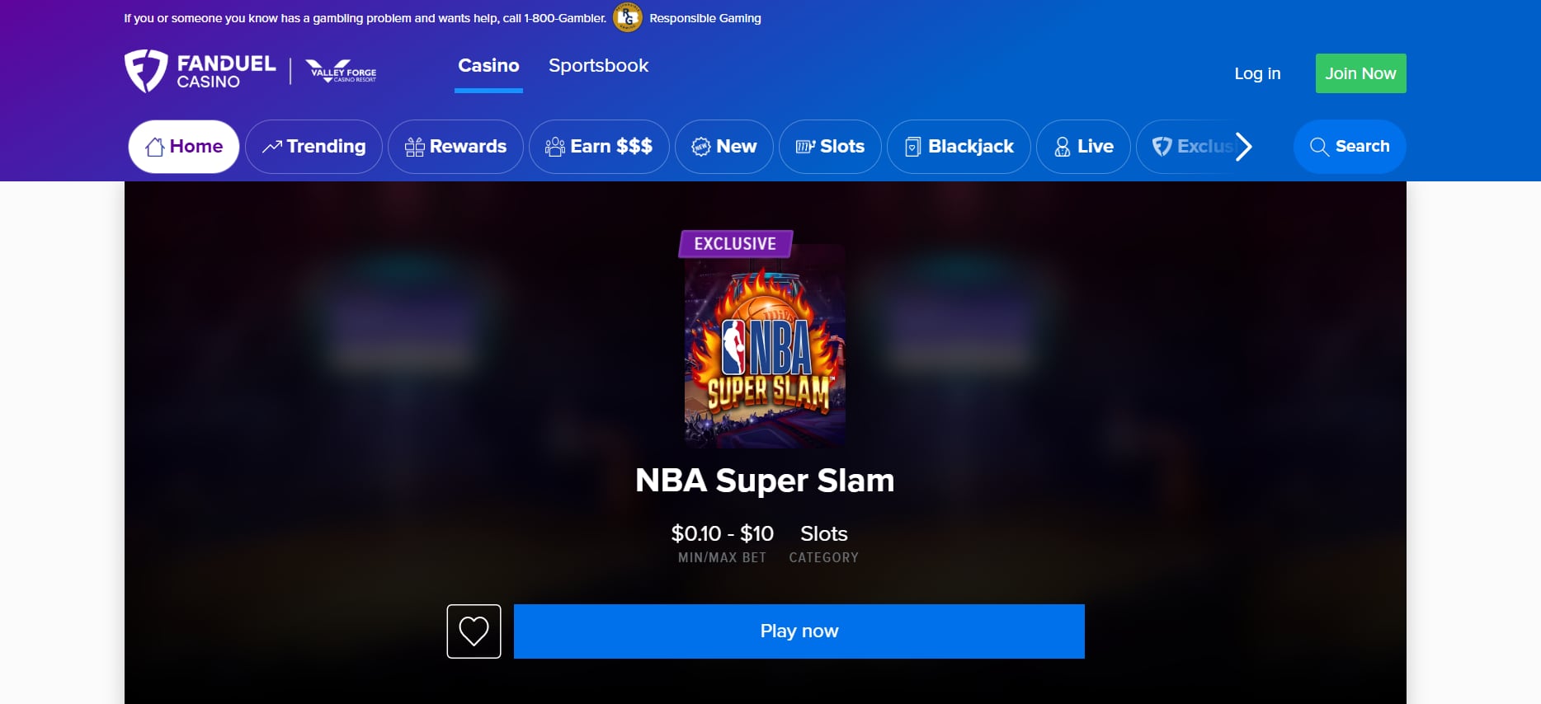Start NBA Super Slam with Play now
This screenshot has height=704, width=1541.
(799, 631)
